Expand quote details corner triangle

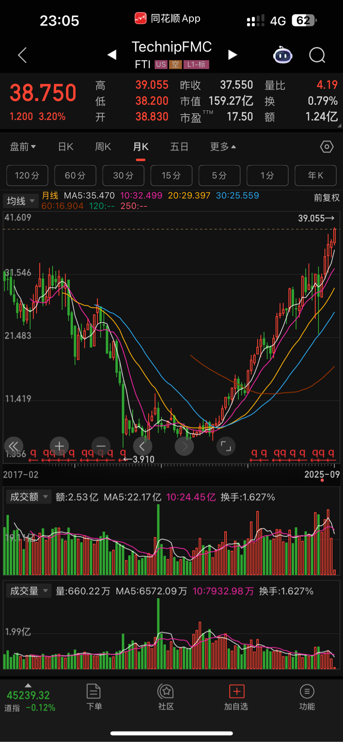339,125
